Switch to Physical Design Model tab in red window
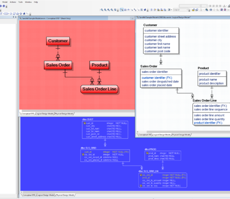This screenshot has width=230, height=199. click(64, 114)
